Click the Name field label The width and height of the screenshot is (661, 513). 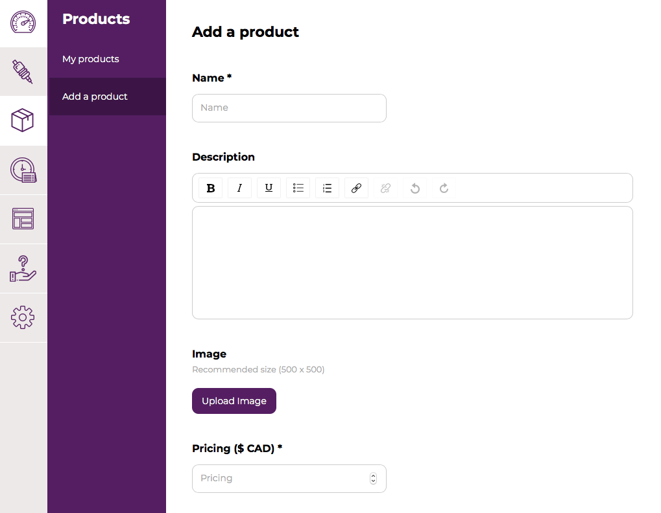(x=211, y=78)
